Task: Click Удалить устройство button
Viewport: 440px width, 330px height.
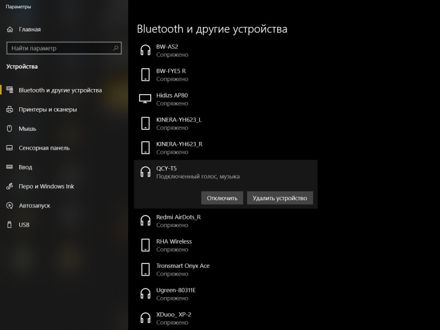Action: pyautogui.click(x=280, y=198)
